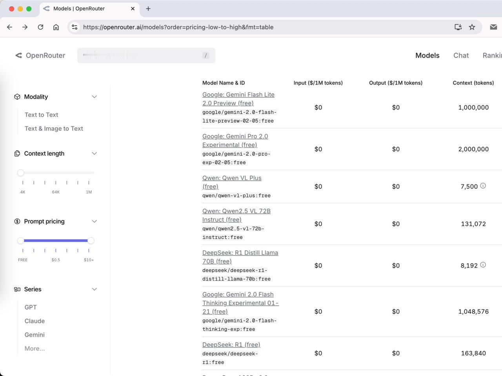The image size is (502, 376).
Task: Open the Models navigation tab
Action: (x=427, y=55)
